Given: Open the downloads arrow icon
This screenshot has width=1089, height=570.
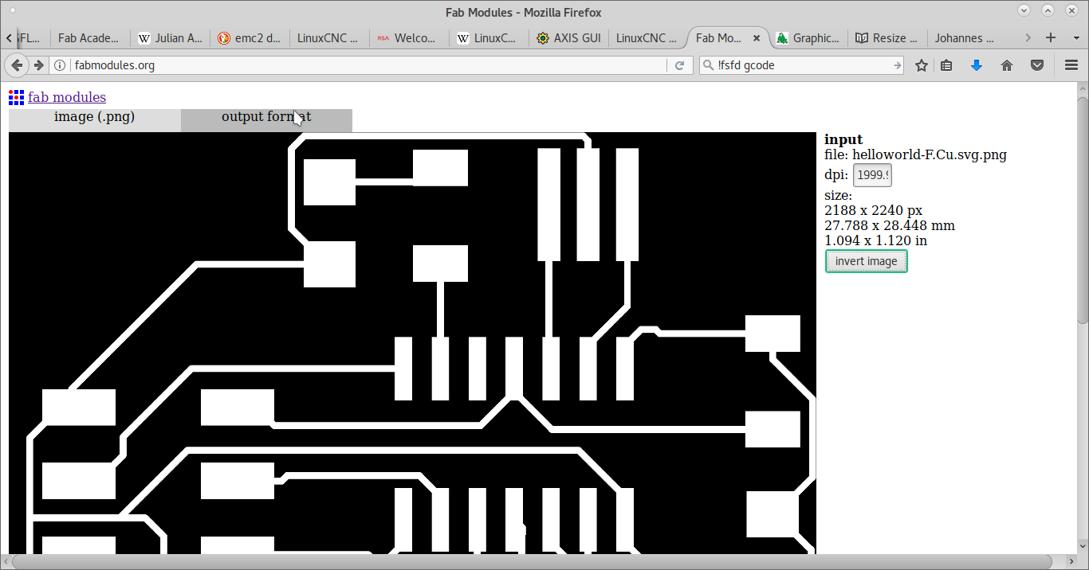Looking at the screenshot, I should (977, 65).
